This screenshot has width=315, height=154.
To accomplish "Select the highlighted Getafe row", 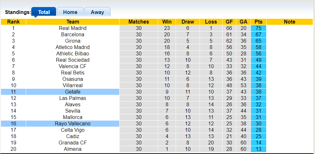I will tap(73, 92).
